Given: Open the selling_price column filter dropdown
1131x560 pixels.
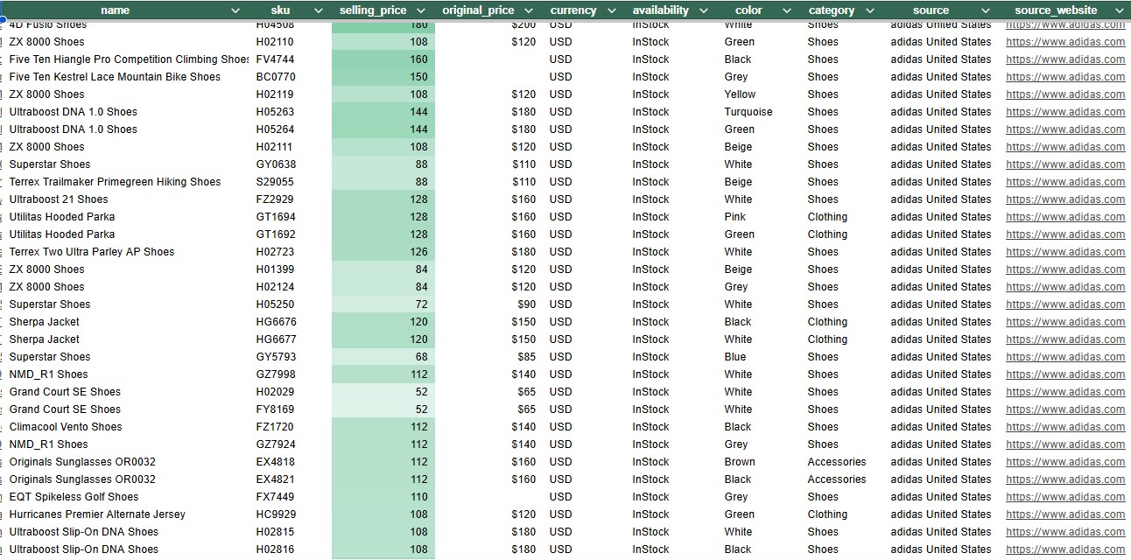Looking at the screenshot, I should pos(421,10).
